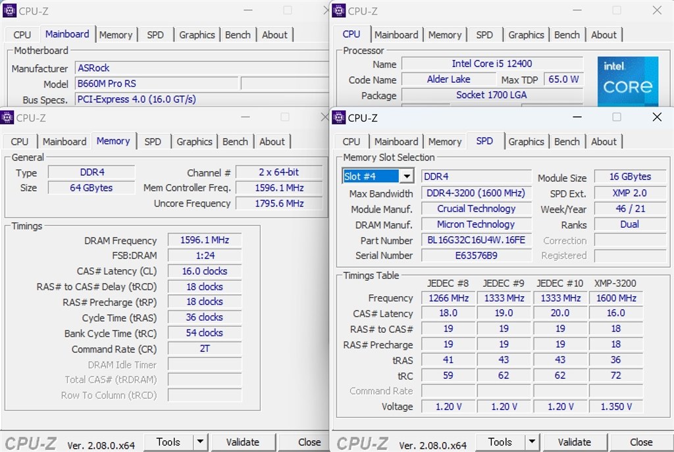Open the Slot #4 memory slot dropdown
This screenshot has width=674, height=452.
(406, 176)
